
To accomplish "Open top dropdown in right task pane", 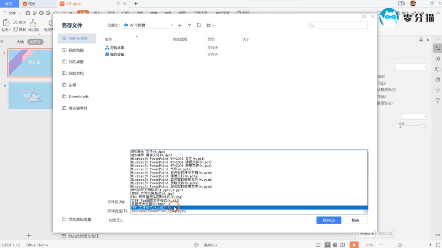I will pos(411,67).
